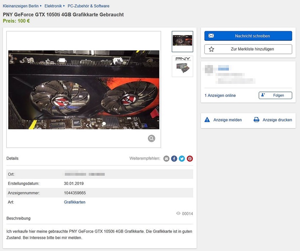The image size is (300, 251).
Task: Add listing via Zur Merkliste hinzufügen
Action: (x=248, y=49)
